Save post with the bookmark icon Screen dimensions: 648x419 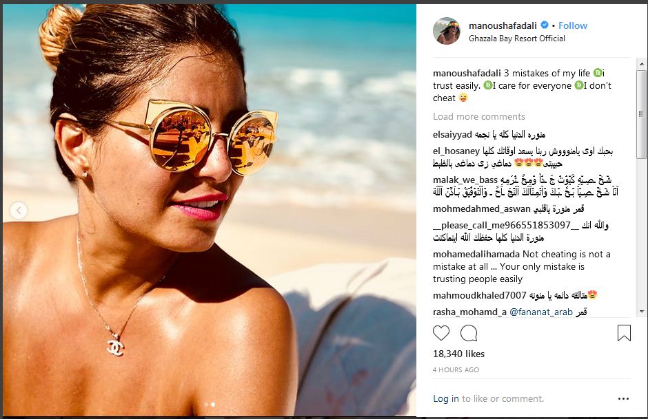pyautogui.click(x=624, y=333)
